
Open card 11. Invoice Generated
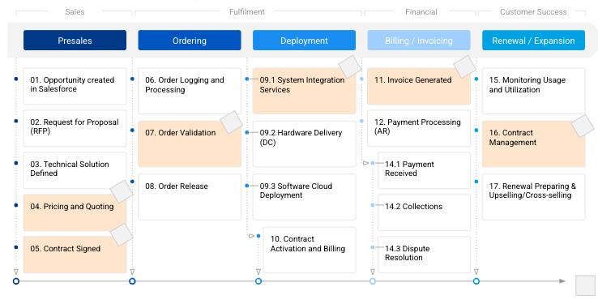point(419,86)
